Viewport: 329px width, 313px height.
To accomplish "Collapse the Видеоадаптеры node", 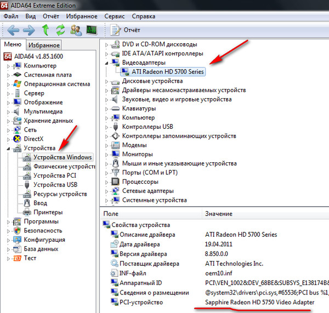I will pos(106,63).
